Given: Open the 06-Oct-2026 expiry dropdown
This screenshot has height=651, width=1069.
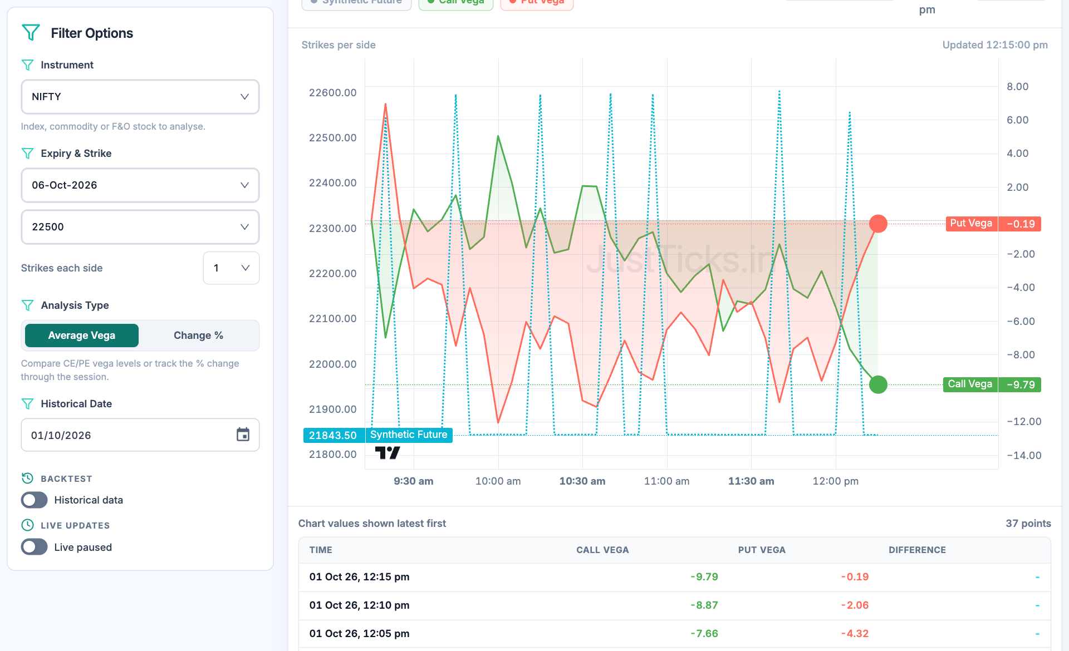Looking at the screenshot, I should coord(140,185).
